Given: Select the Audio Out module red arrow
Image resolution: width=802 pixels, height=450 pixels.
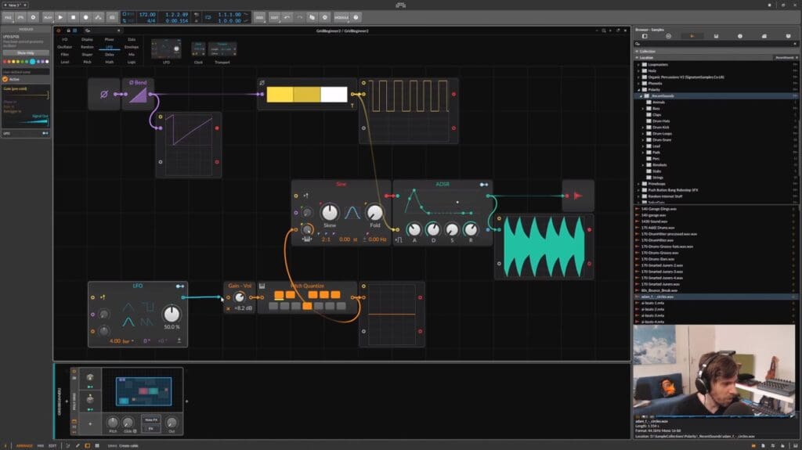Looking at the screenshot, I should [x=578, y=196].
